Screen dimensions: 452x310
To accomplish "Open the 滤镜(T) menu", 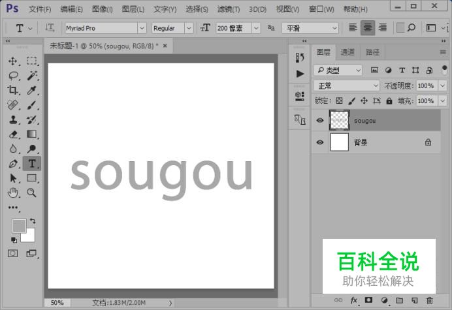I will 229,9.
